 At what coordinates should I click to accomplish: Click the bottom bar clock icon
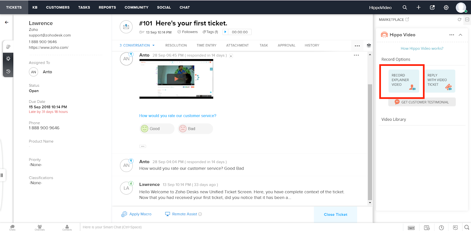point(441,227)
